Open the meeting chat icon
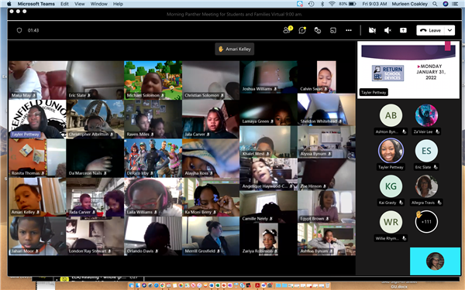 pos(302,30)
